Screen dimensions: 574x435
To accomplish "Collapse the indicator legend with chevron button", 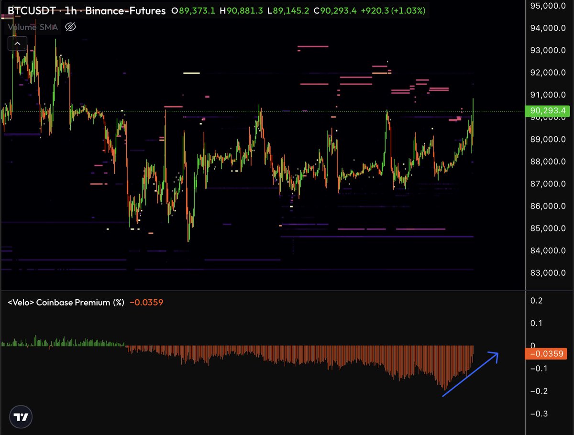I will [17, 44].
